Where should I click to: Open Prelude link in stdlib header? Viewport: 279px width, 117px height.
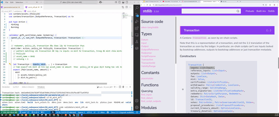tap(250, 11)
